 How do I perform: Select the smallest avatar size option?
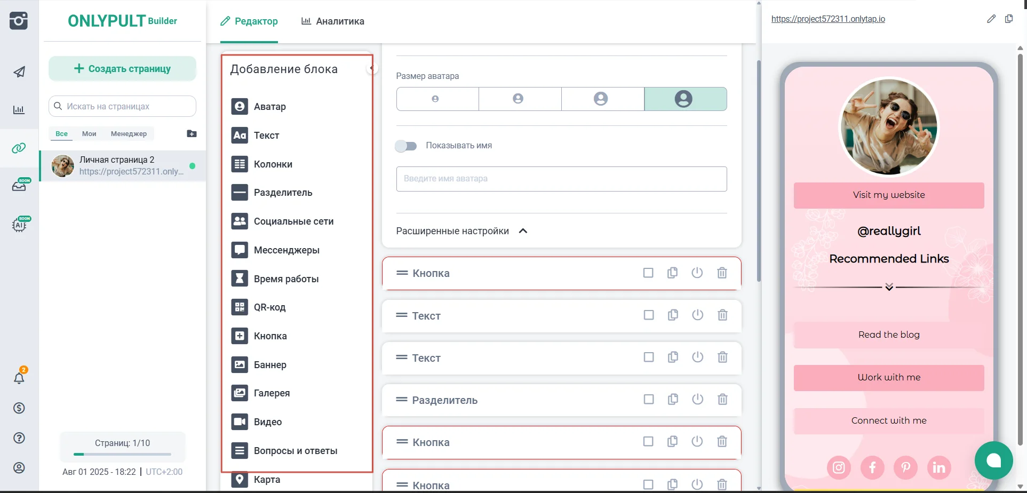point(437,99)
